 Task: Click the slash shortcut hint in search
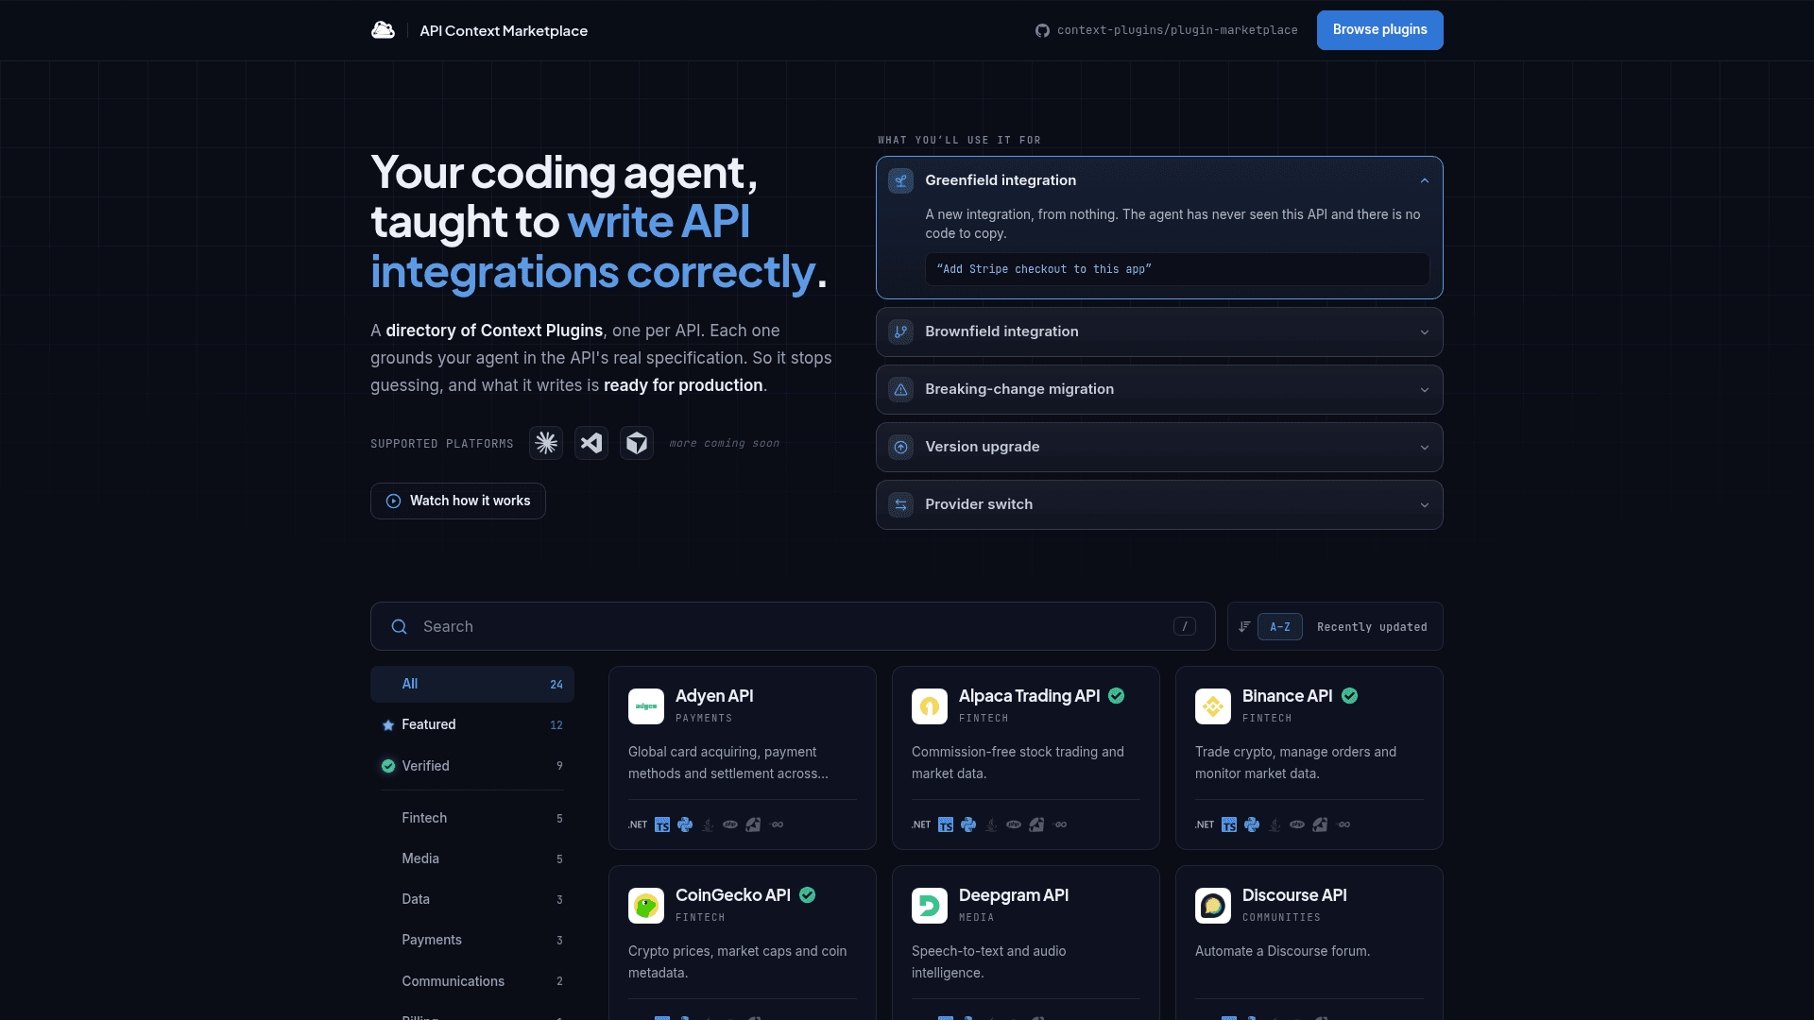[1185, 626]
